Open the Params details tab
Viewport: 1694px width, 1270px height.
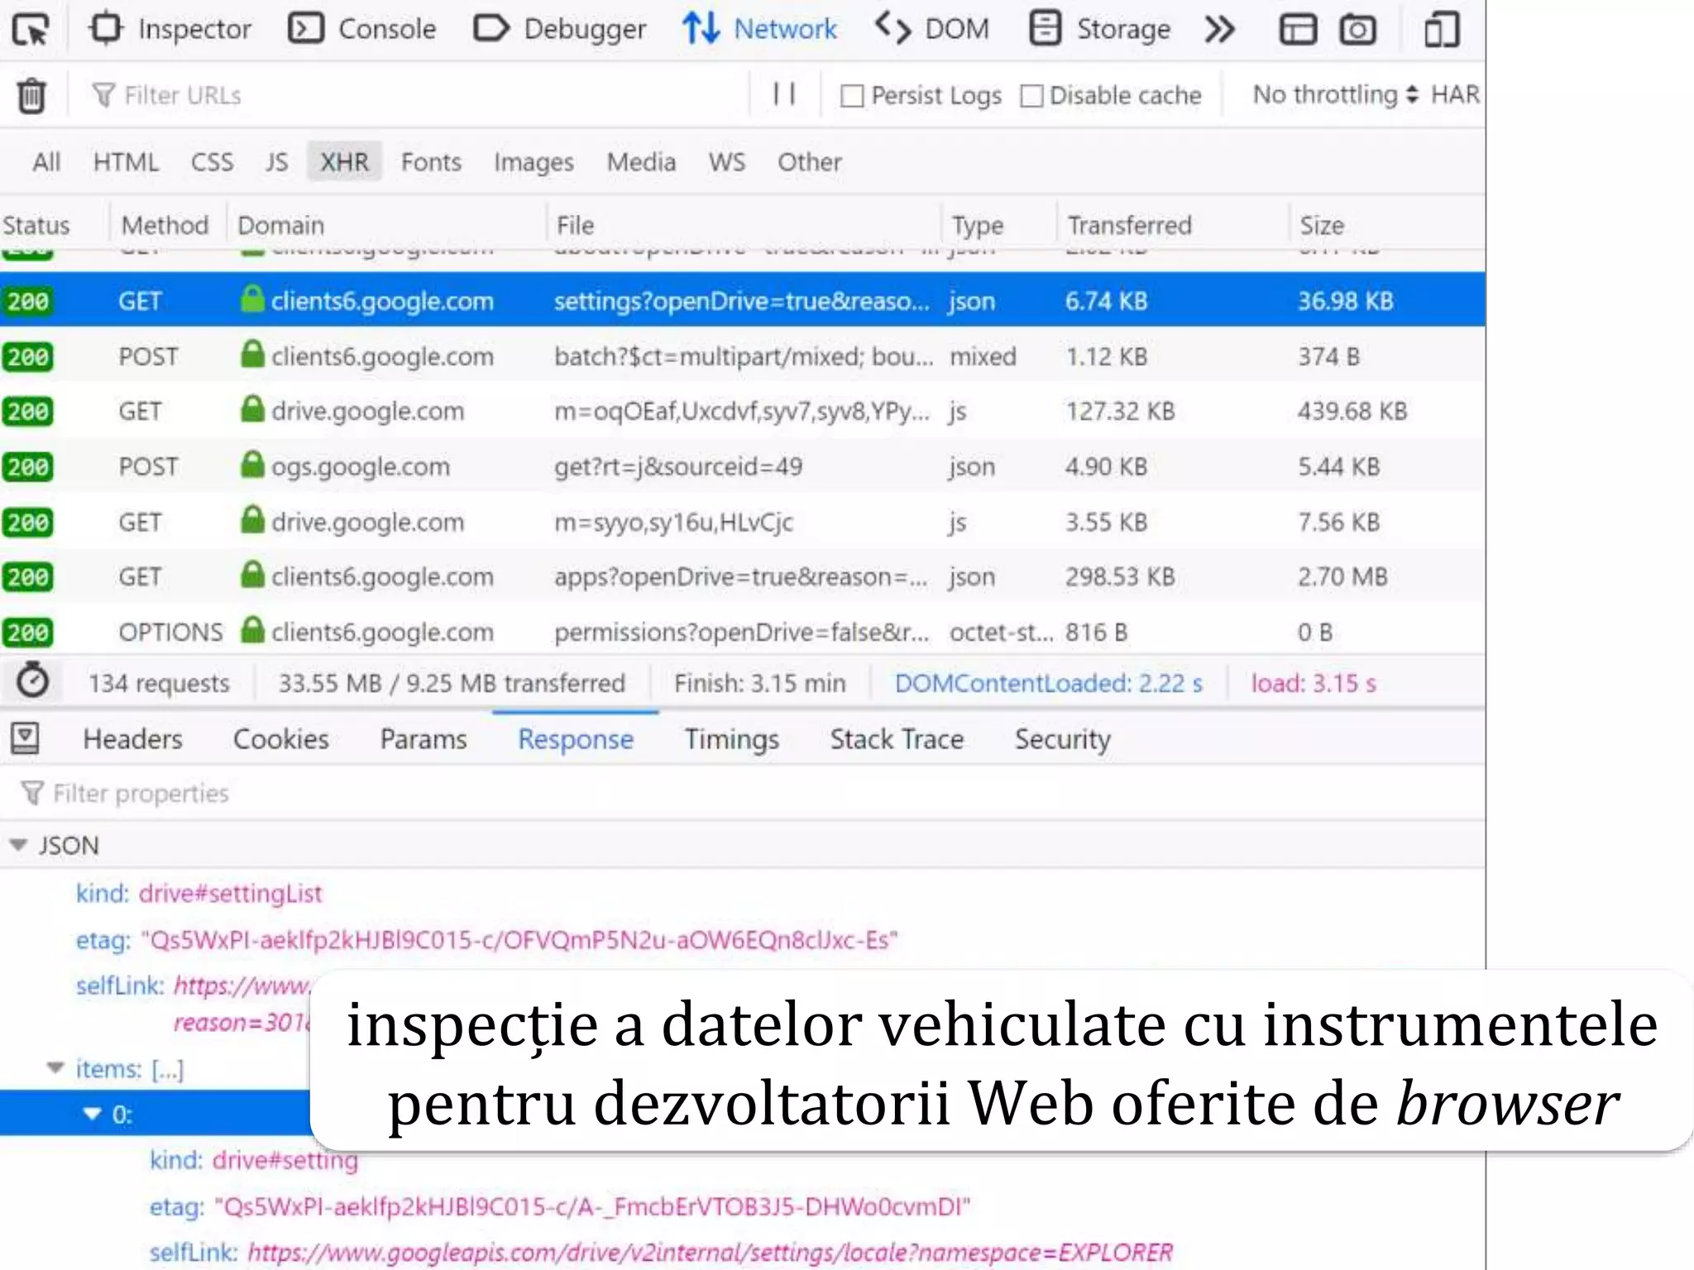click(x=423, y=738)
